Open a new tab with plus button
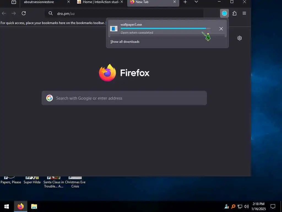282x212 pixels. (185, 2)
